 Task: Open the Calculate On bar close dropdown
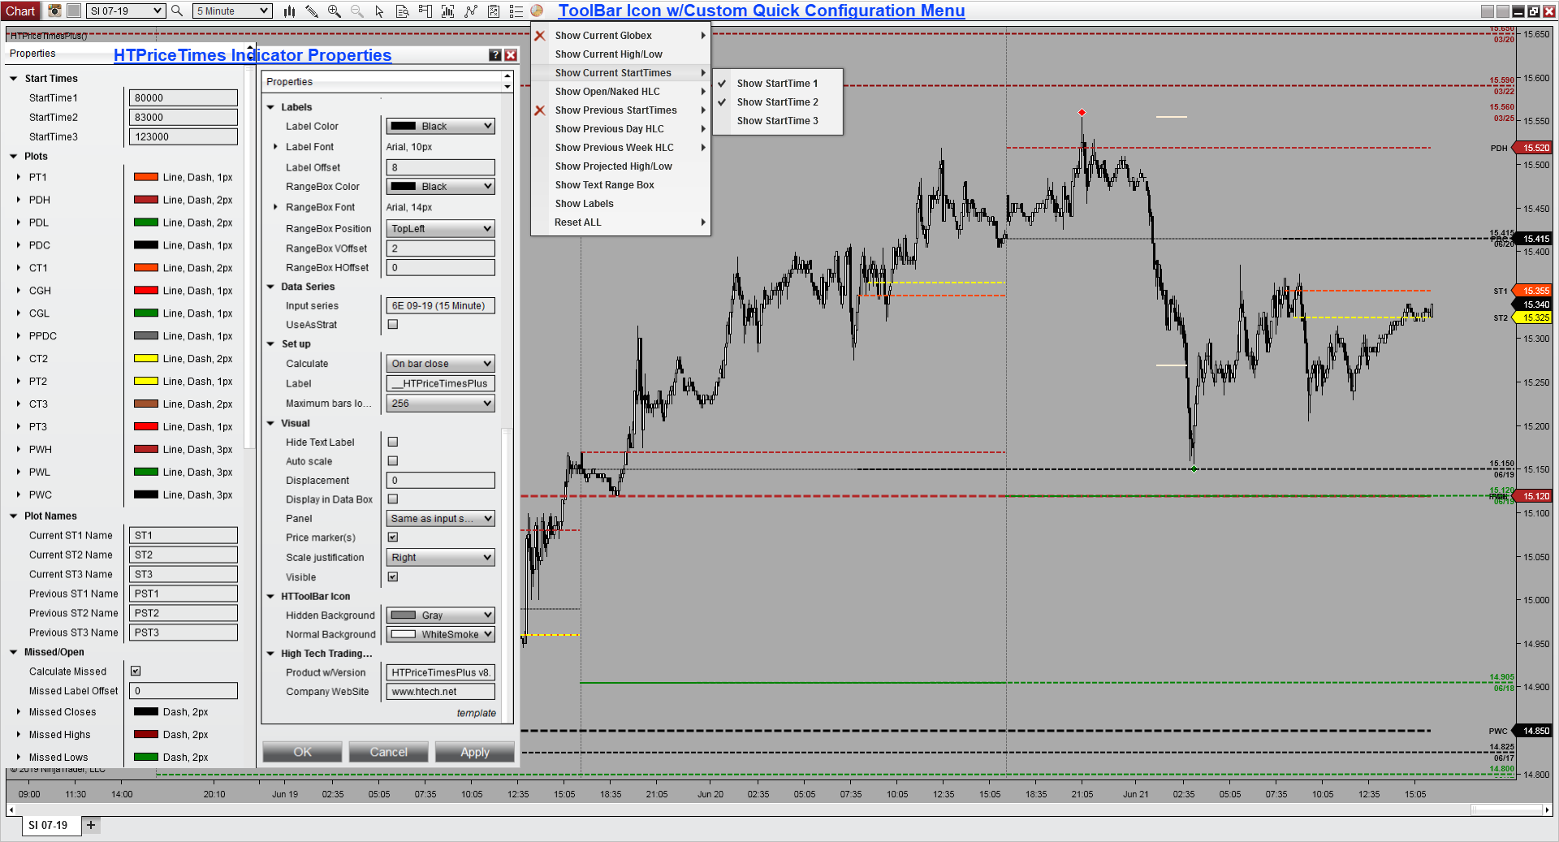coord(440,363)
